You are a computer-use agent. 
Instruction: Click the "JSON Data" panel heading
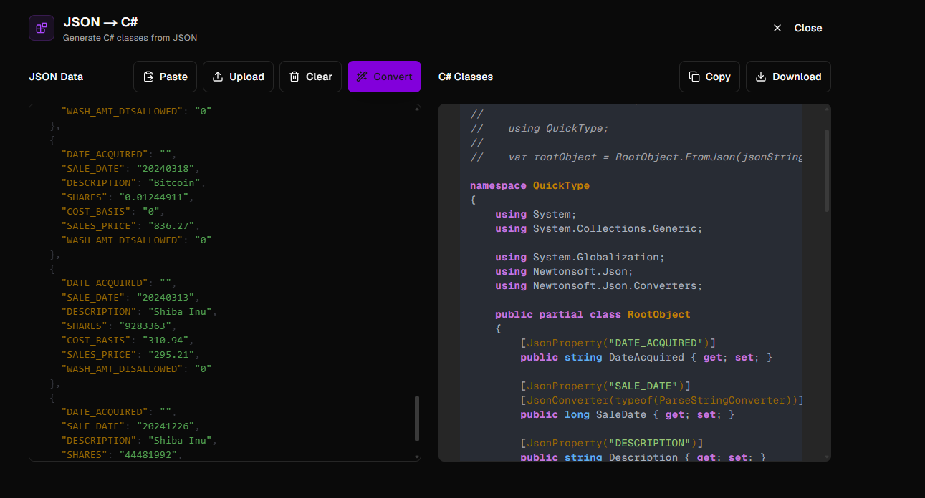point(56,77)
